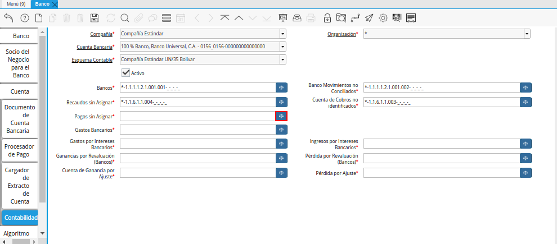Toggle grid view with the stacked lines icon

(x=166, y=18)
